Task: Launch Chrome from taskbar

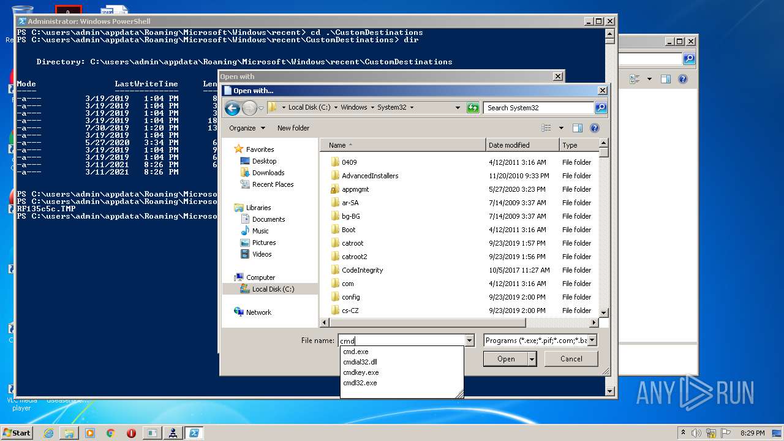Action: pyautogui.click(x=111, y=433)
